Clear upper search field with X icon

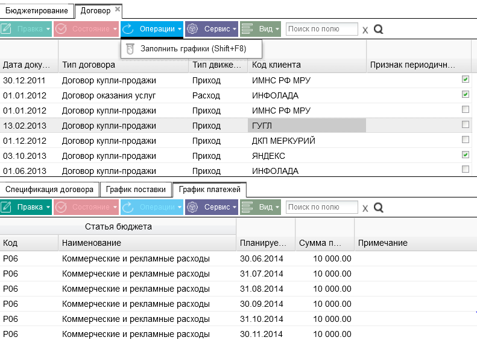(365, 30)
